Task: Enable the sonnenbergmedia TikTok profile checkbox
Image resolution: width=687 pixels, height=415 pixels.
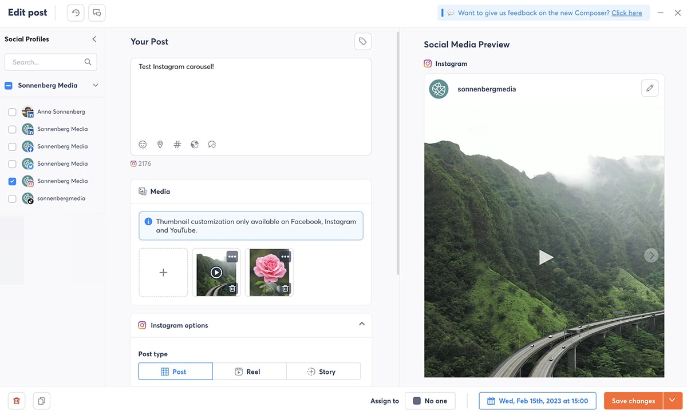Action: tap(12, 198)
